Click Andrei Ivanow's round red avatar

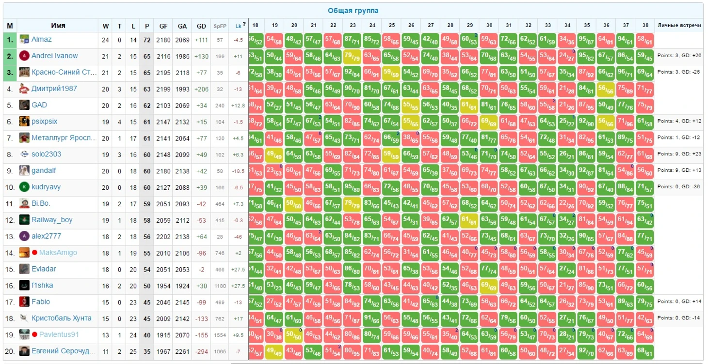point(24,56)
